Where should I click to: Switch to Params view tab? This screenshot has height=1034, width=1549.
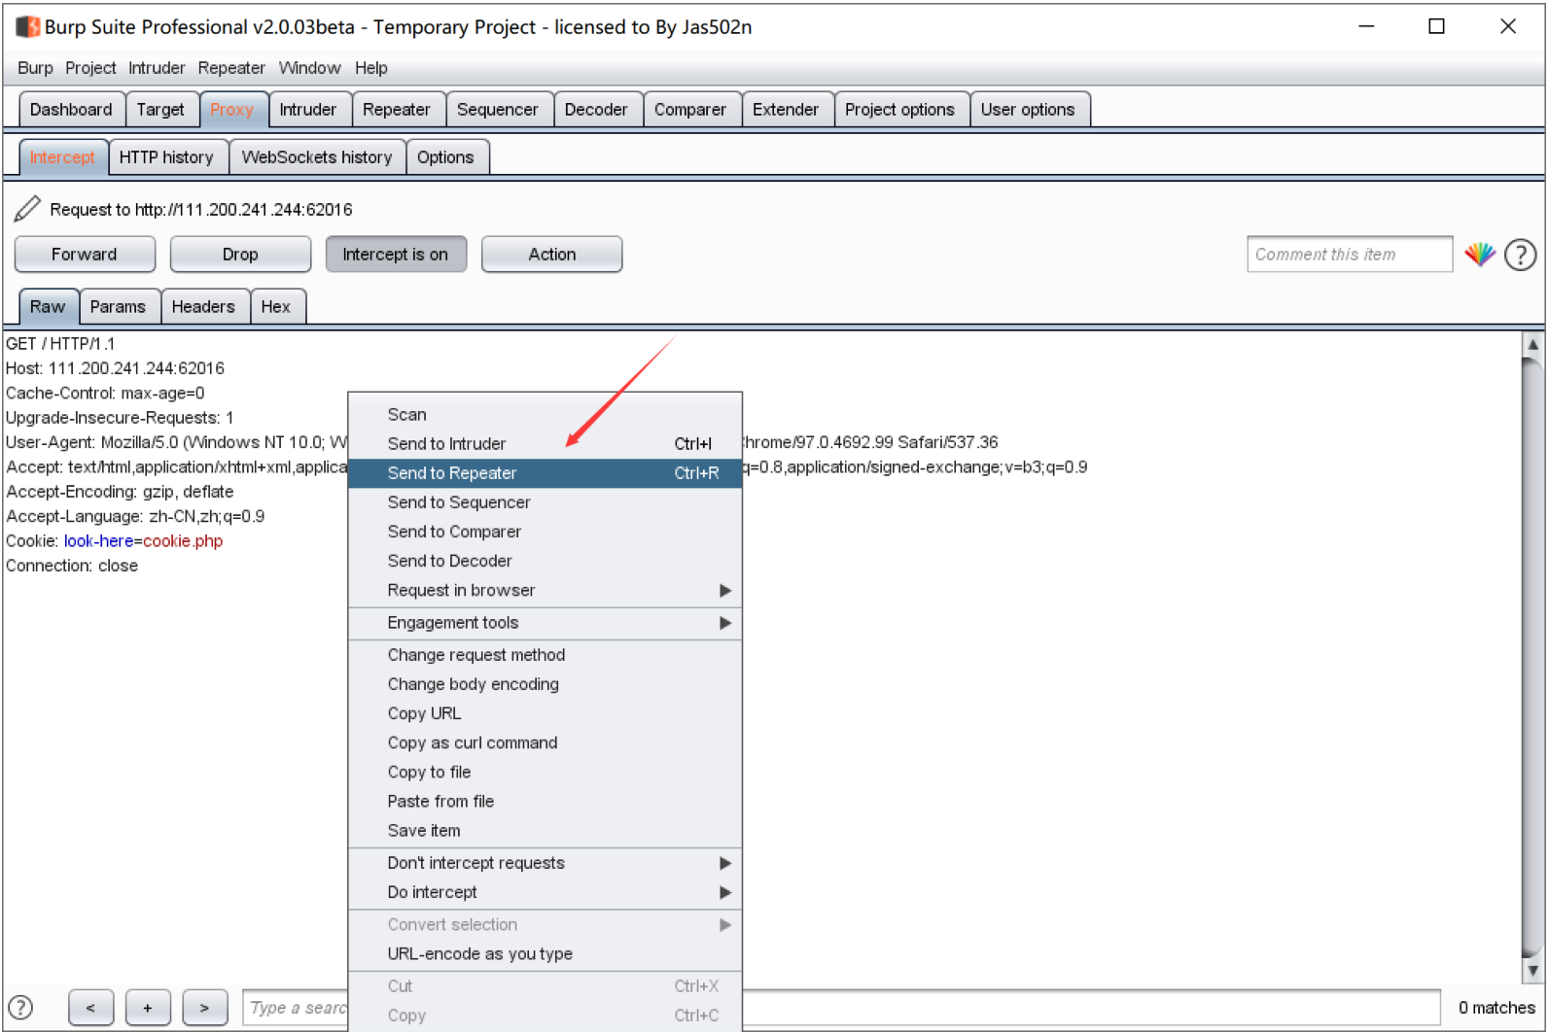[x=118, y=307]
